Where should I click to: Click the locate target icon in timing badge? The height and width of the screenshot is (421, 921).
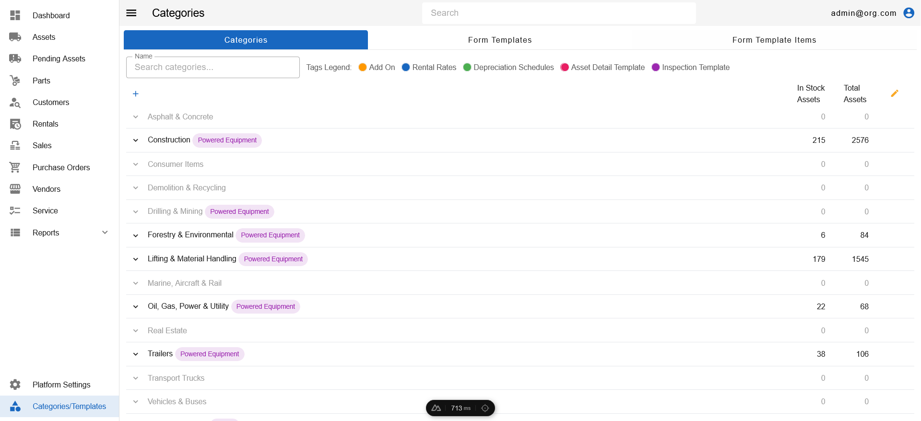coord(485,408)
